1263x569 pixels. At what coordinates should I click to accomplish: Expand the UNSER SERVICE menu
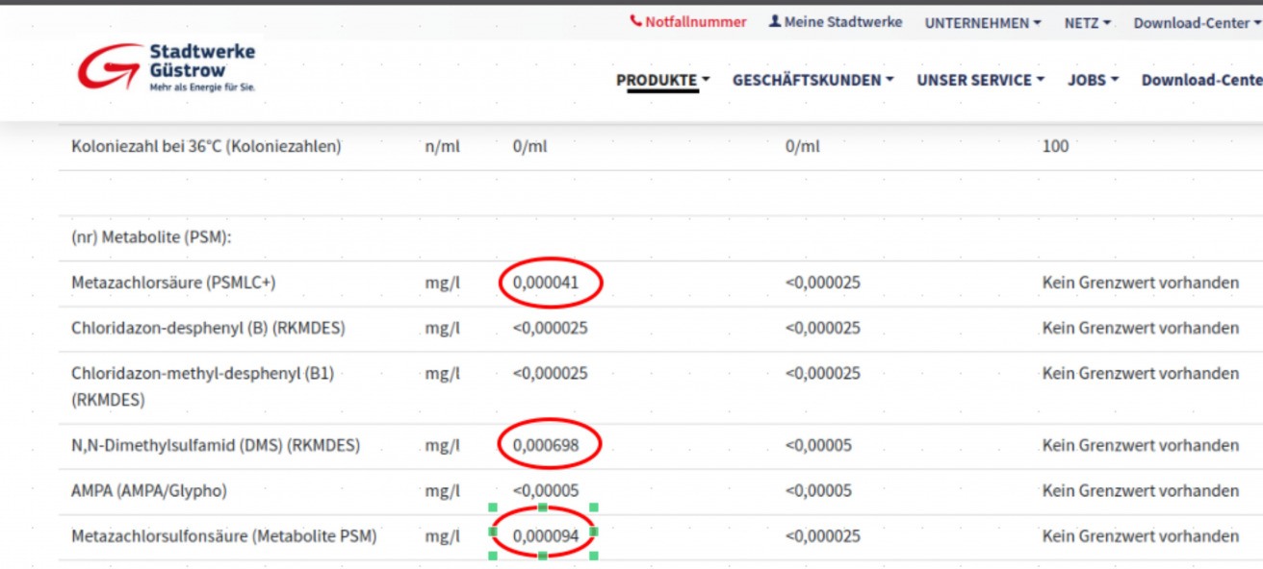979,81
